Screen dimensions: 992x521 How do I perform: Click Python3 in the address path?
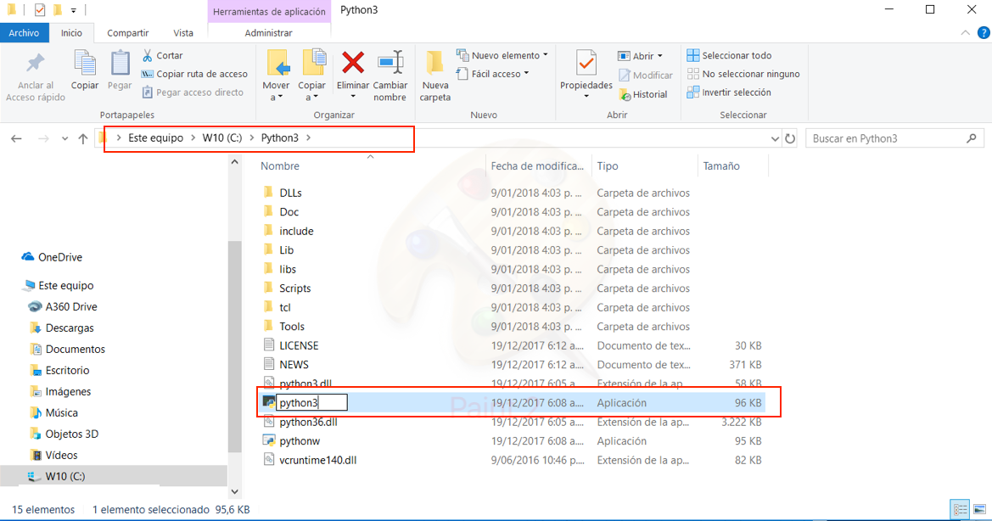pyautogui.click(x=280, y=137)
